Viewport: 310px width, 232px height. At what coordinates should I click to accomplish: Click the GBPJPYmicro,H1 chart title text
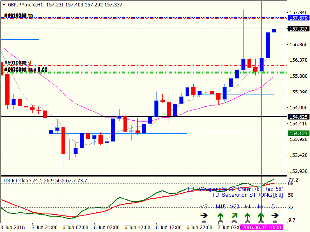tap(25, 5)
